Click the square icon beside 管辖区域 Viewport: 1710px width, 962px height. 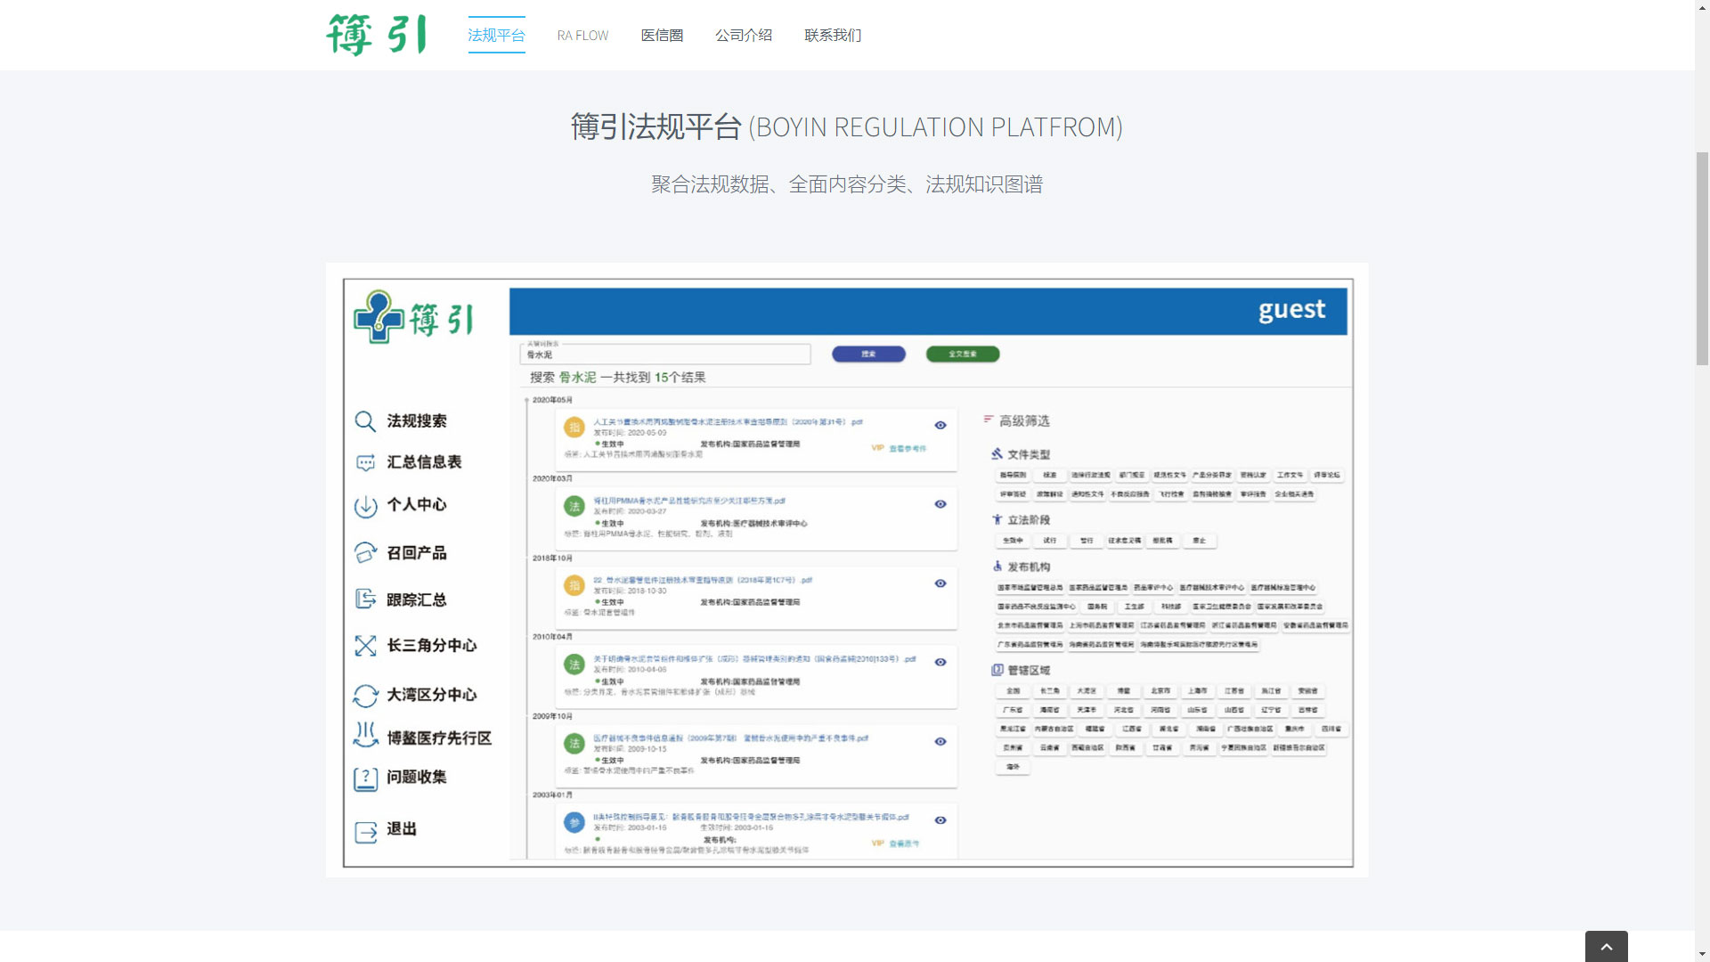pos(997,670)
